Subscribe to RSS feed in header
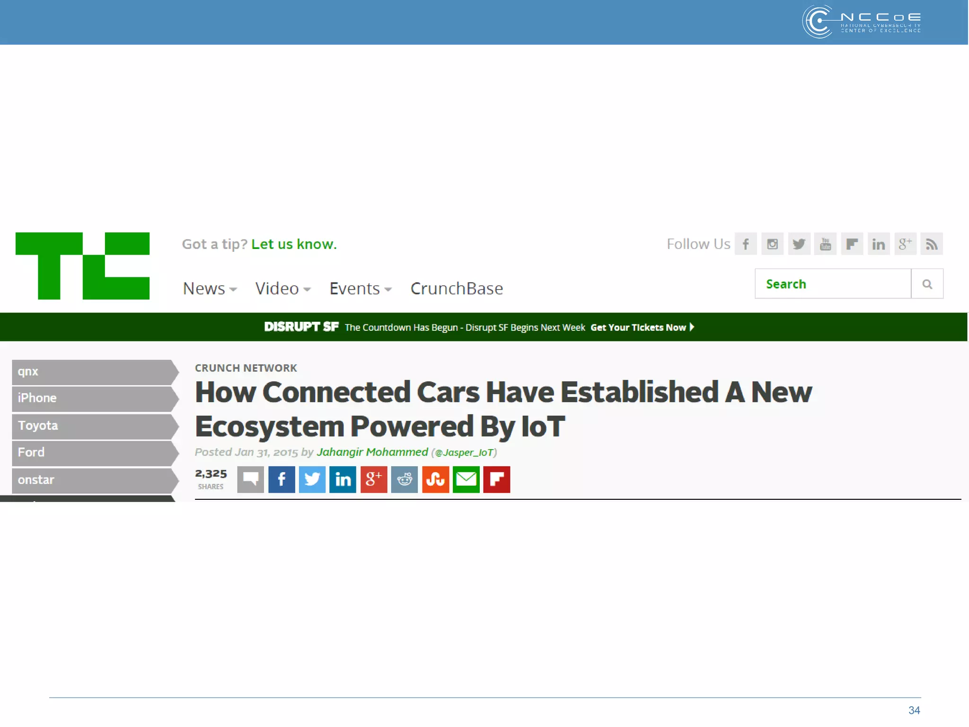 (x=931, y=244)
